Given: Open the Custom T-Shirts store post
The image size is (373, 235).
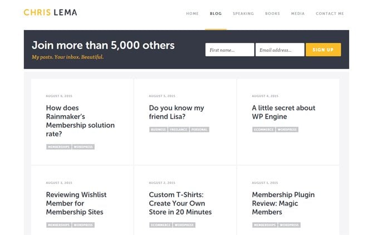Looking at the screenshot, I should point(180,203).
